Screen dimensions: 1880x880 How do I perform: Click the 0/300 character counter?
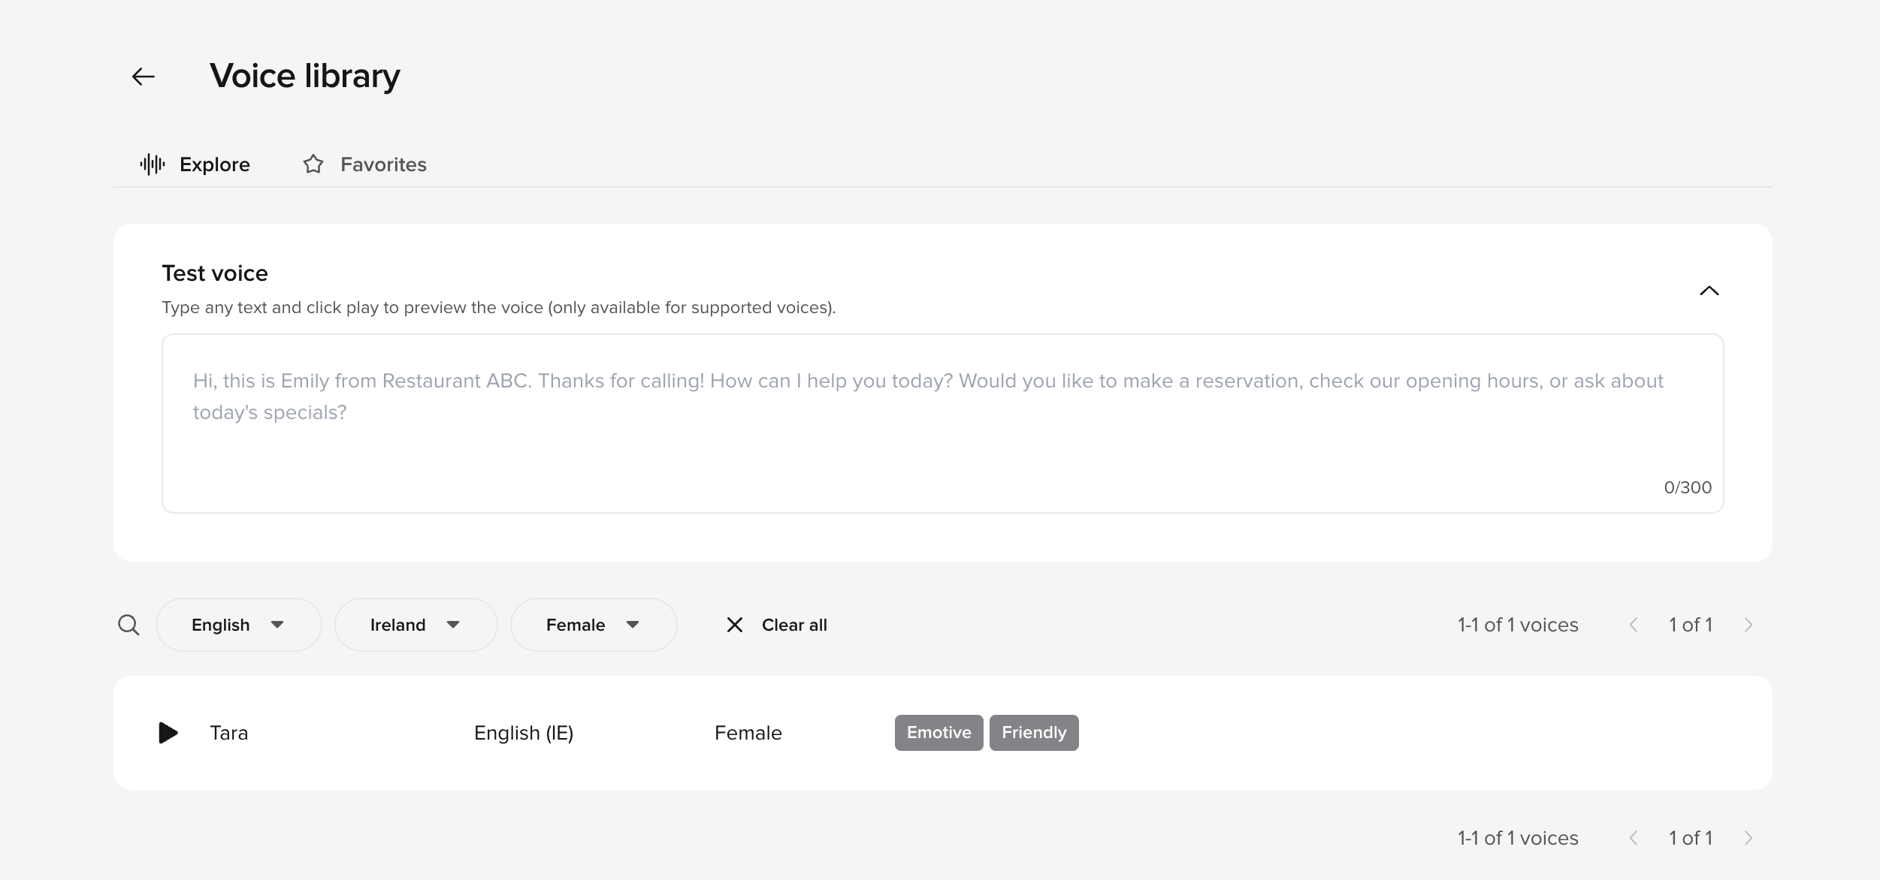coord(1688,487)
